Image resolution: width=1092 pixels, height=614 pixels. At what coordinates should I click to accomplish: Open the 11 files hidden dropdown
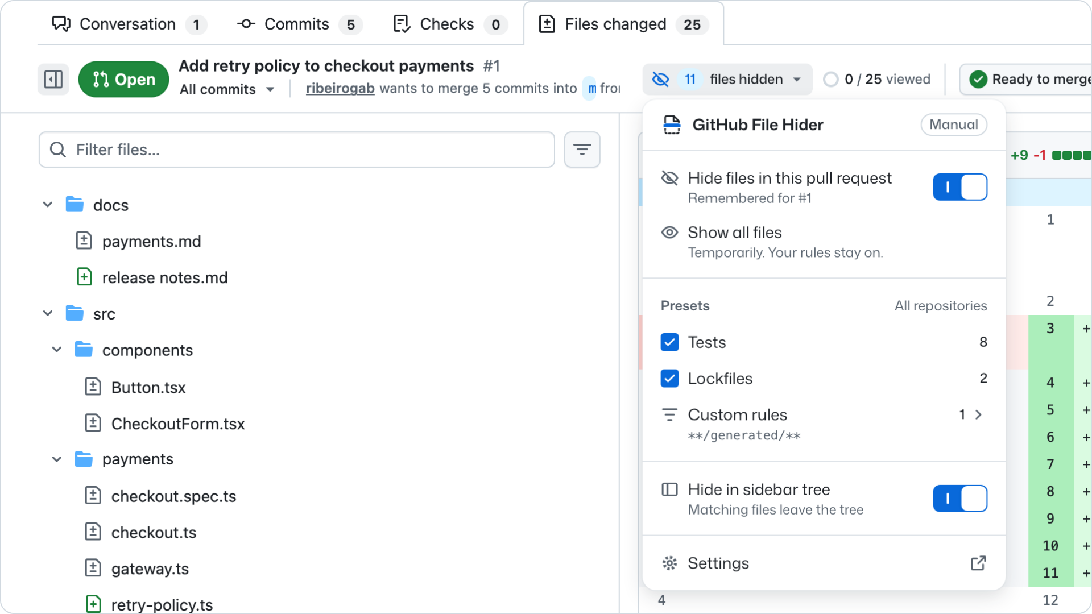[x=727, y=79]
